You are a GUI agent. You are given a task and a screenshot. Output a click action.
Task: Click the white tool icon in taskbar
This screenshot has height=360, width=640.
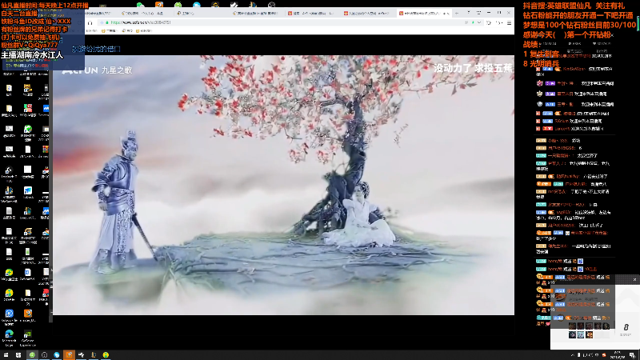(x=82, y=355)
